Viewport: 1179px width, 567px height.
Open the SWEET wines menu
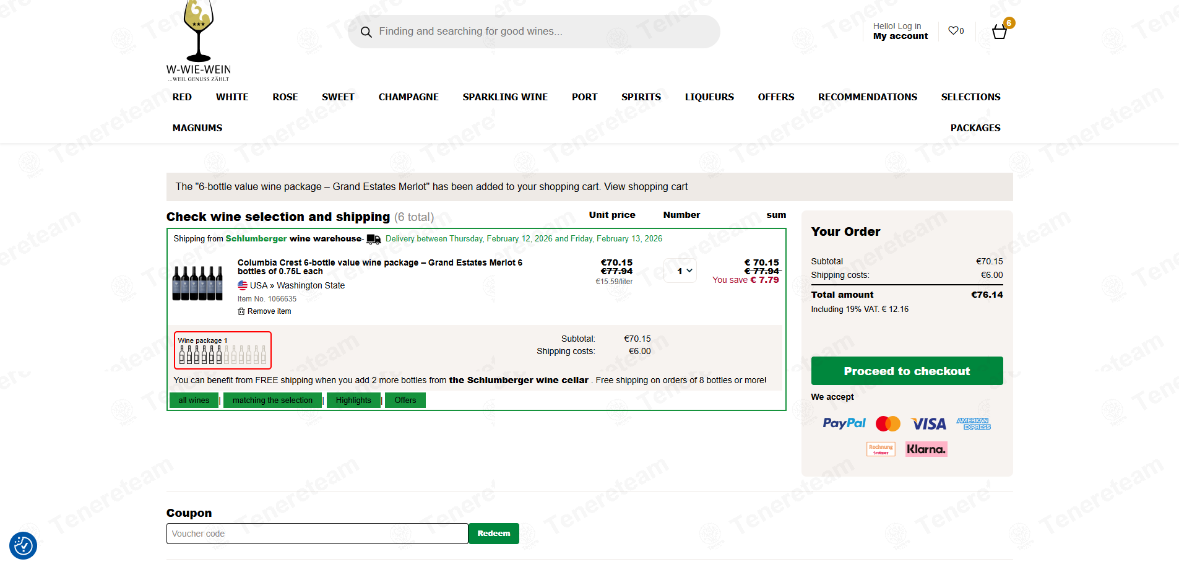click(338, 97)
